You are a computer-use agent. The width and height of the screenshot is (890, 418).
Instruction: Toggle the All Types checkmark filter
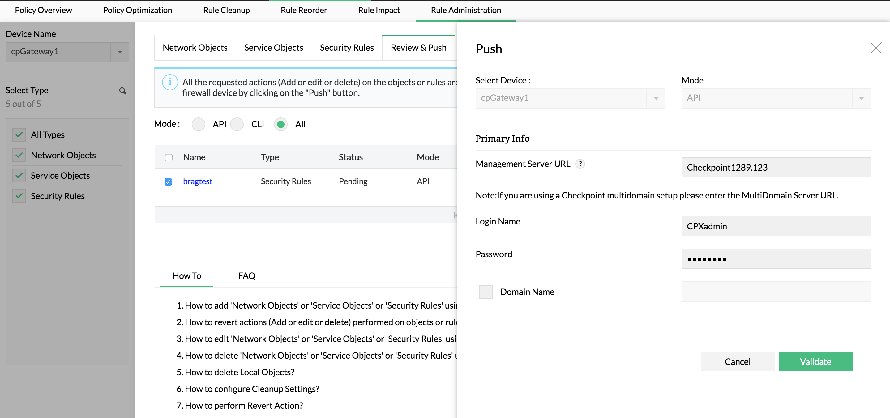click(x=19, y=135)
